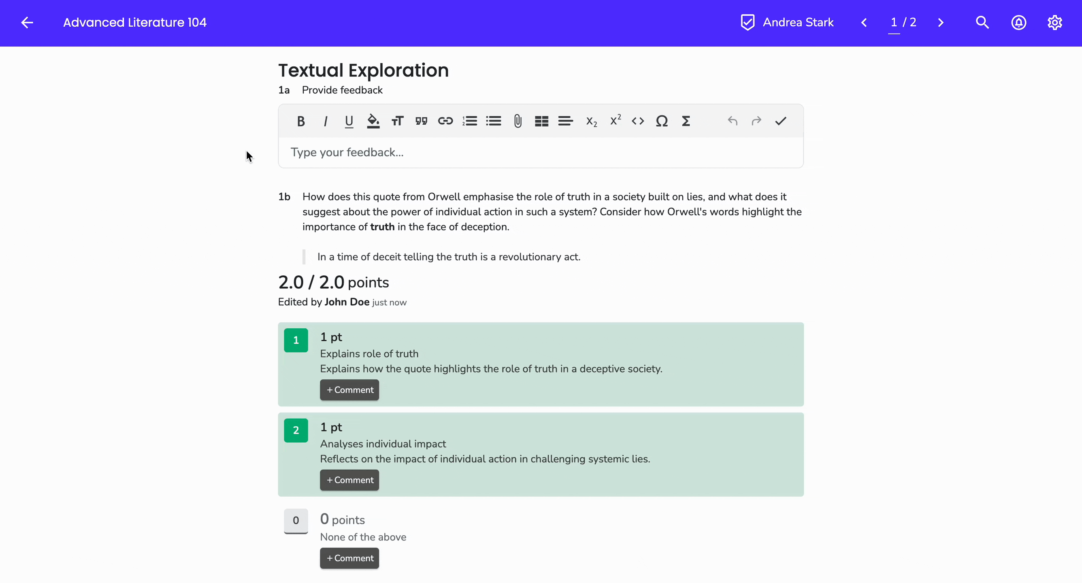1082x583 pixels.
Task: Go to next student
Action: 941,23
